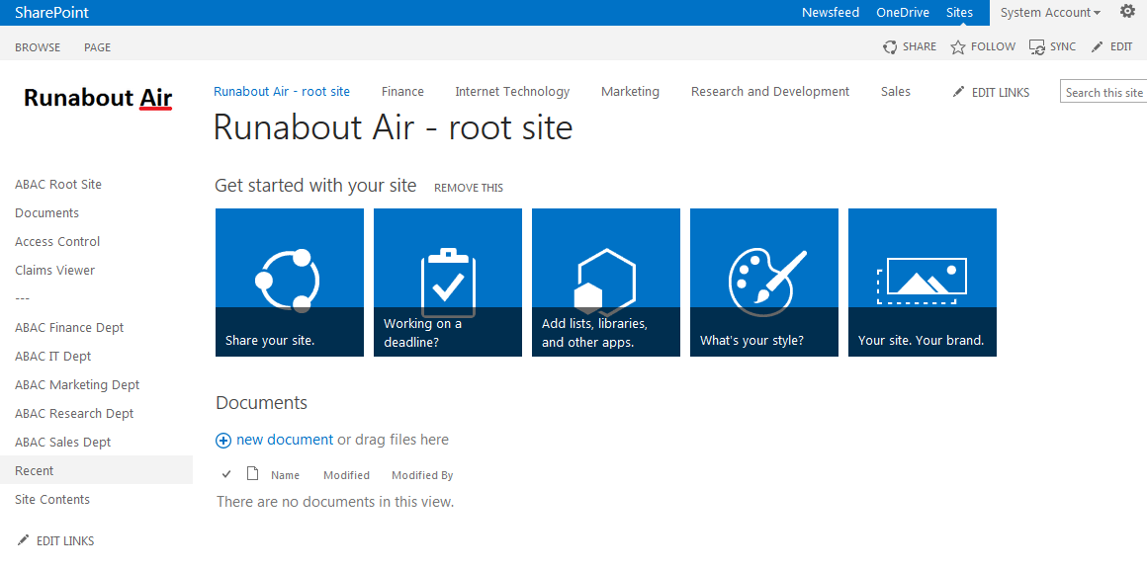Open the Sales navigation link
1147x570 pixels.
pos(896,91)
